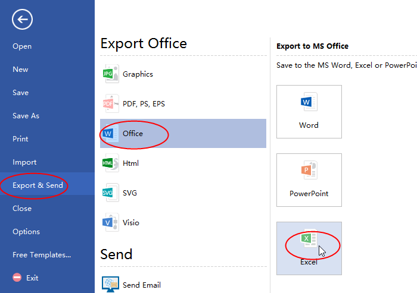Click the back arrow icon

click(22, 20)
